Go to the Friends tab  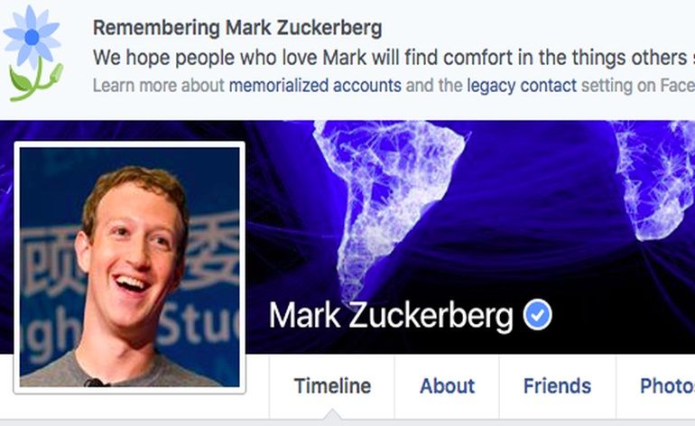pos(557,386)
